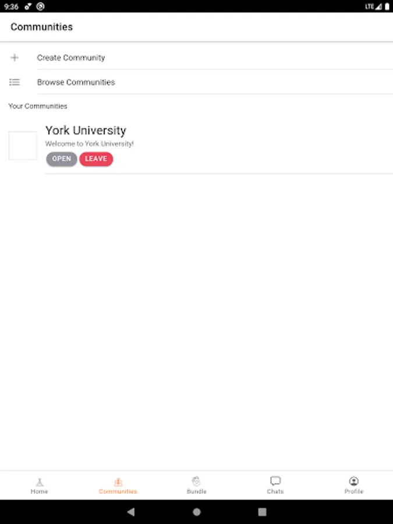Tap the Communities icon in bottom navigation

[x=118, y=481]
